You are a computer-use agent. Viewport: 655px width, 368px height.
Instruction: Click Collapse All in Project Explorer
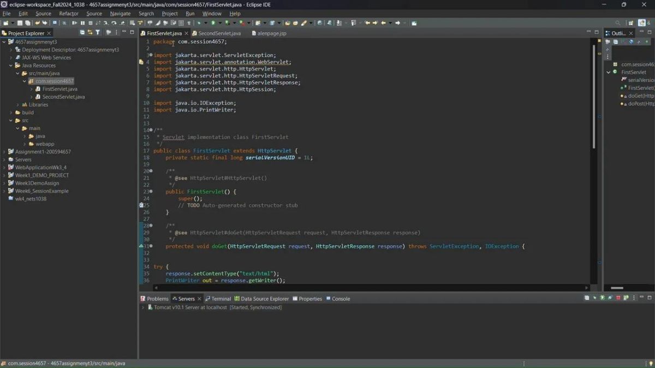pos(82,33)
